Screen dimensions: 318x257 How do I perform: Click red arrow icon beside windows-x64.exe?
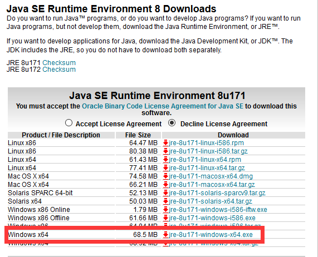pos(166,235)
